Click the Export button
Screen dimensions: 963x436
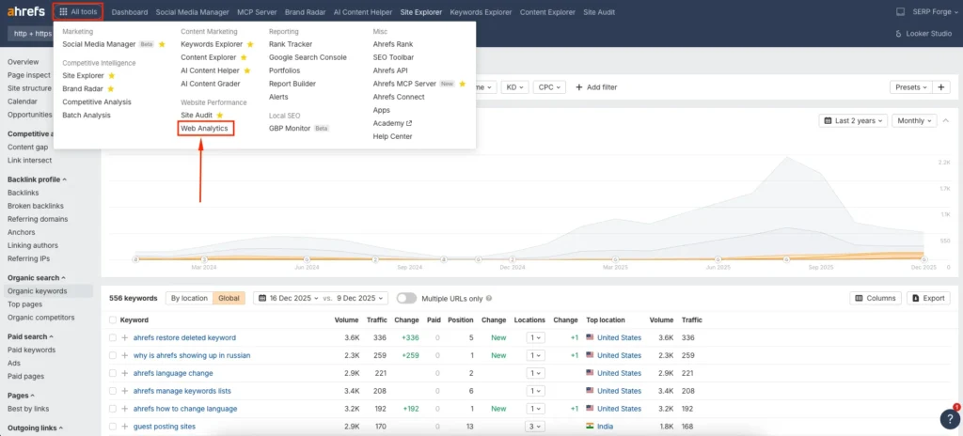[927, 298]
